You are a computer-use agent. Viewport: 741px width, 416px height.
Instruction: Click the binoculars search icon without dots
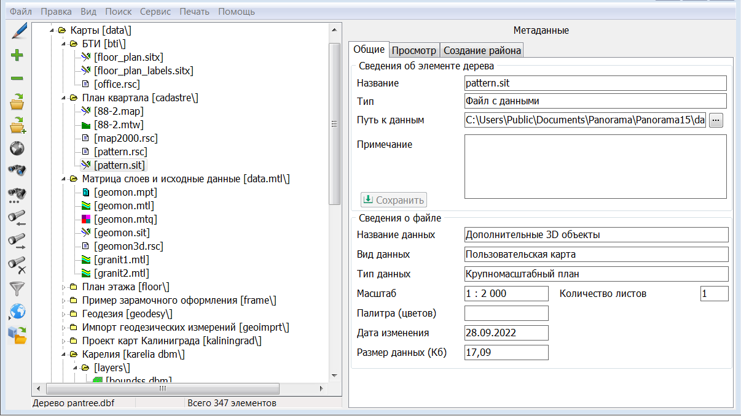click(17, 170)
